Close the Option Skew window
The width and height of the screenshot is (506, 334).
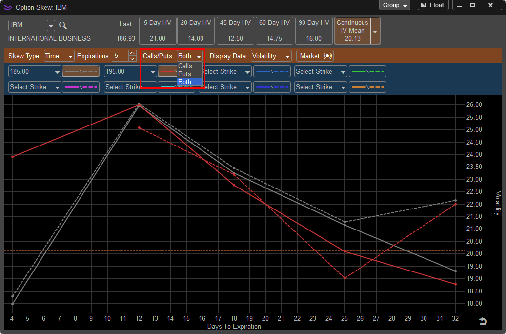pyautogui.click(x=490, y=5)
